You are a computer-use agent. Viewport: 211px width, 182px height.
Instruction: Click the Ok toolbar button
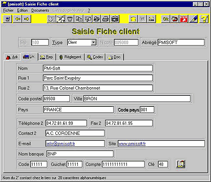[165, 19]
